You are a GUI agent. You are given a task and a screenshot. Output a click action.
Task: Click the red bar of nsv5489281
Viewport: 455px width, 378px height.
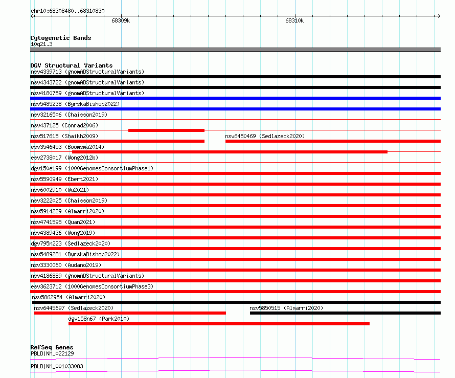(235, 259)
